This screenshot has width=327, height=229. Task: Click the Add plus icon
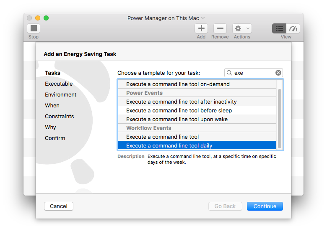pos(201,28)
